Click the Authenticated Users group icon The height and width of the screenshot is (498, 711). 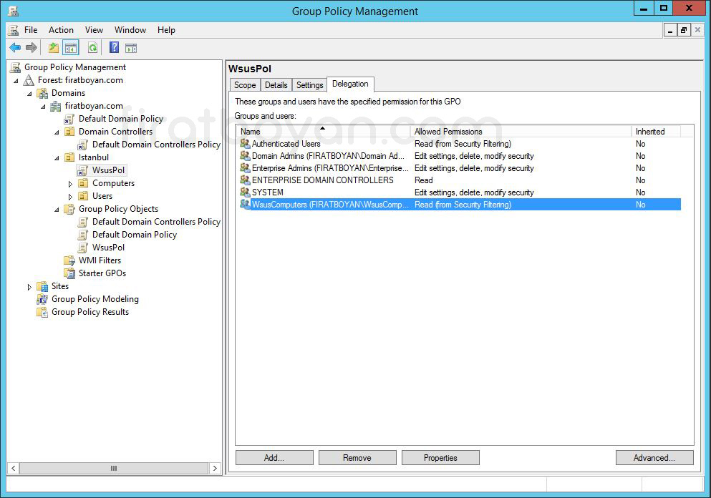point(246,144)
